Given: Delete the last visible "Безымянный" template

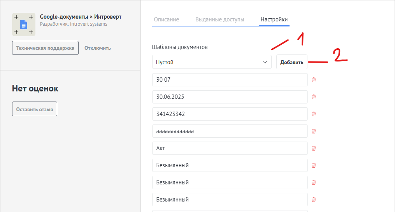Looking at the screenshot, I should [x=314, y=200].
